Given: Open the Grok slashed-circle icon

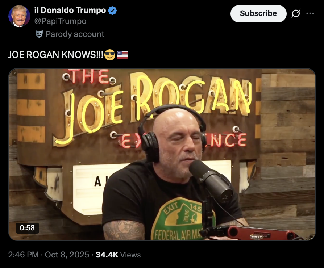Looking at the screenshot, I should point(296,14).
